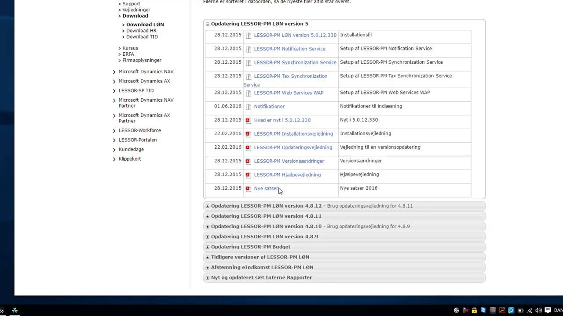The width and height of the screenshot is (563, 316).
Task: Expand Nyt og opdateret sæt Interne Rapporter
Action: (x=208, y=278)
